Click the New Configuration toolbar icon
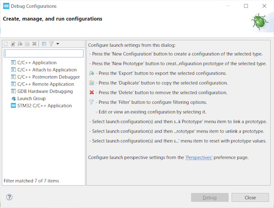The width and height of the screenshot is (274, 208). tap(6, 44)
